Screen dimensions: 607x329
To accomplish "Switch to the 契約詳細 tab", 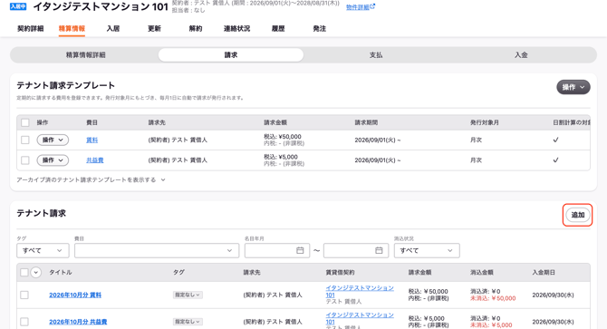I will coord(30,29).
